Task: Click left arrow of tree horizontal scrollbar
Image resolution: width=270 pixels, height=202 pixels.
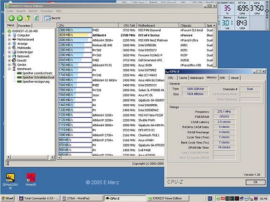Action: pyautogui.click(x=8, y=157)
